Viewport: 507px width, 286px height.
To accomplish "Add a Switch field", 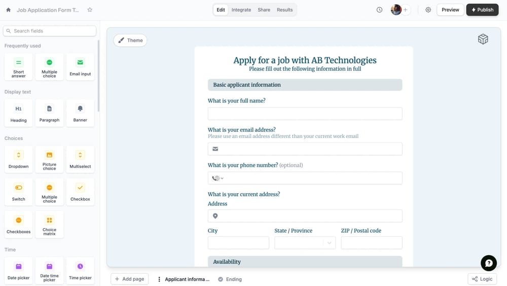I will coord(19,192).
